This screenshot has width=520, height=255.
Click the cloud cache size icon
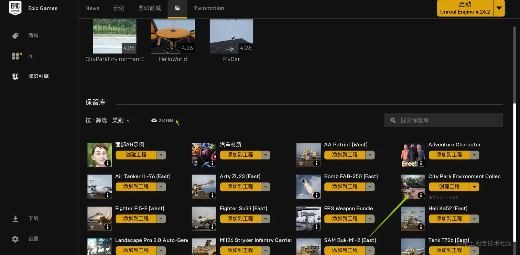(154, 120)
